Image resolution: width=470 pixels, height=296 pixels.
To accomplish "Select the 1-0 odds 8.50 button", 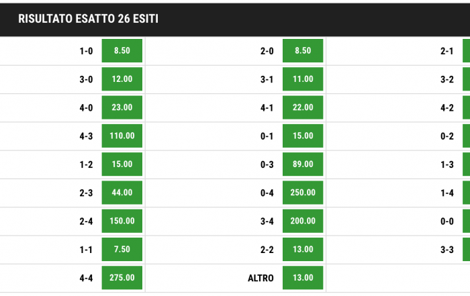I will (122, 50).
